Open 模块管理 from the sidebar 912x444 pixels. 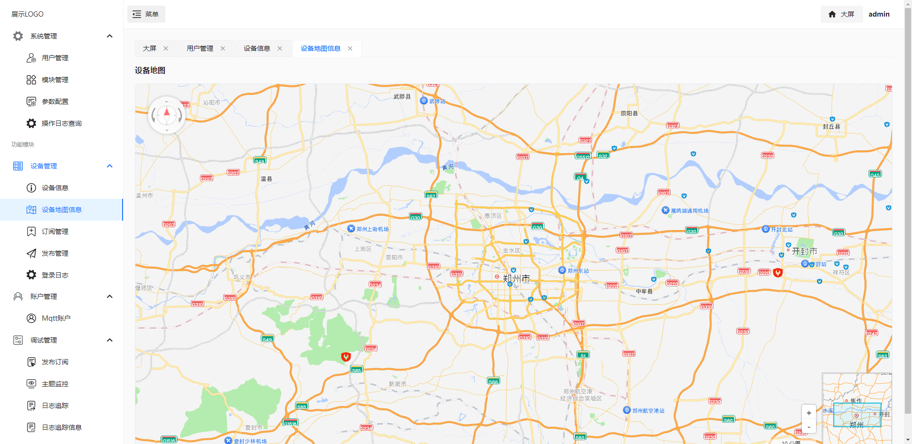pyautogui.click(x=55, y=80)
